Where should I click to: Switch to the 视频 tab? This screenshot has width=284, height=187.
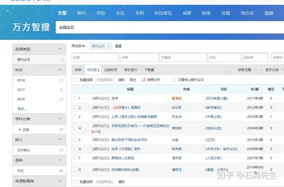coord(269,13)
